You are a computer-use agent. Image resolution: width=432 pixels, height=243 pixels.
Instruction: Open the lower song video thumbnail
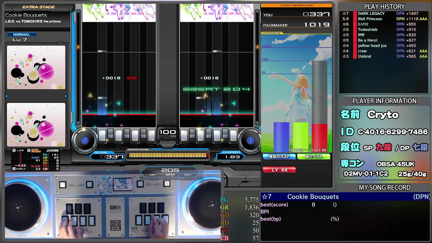pyautogui.click(x=36, y=125)
